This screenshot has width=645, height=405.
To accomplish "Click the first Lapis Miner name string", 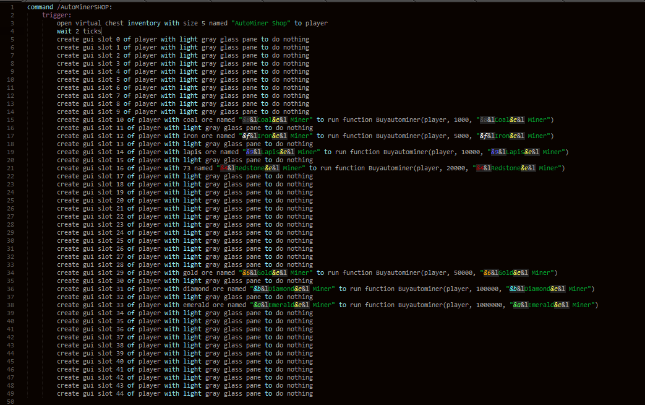I will (x=281, y=152).
